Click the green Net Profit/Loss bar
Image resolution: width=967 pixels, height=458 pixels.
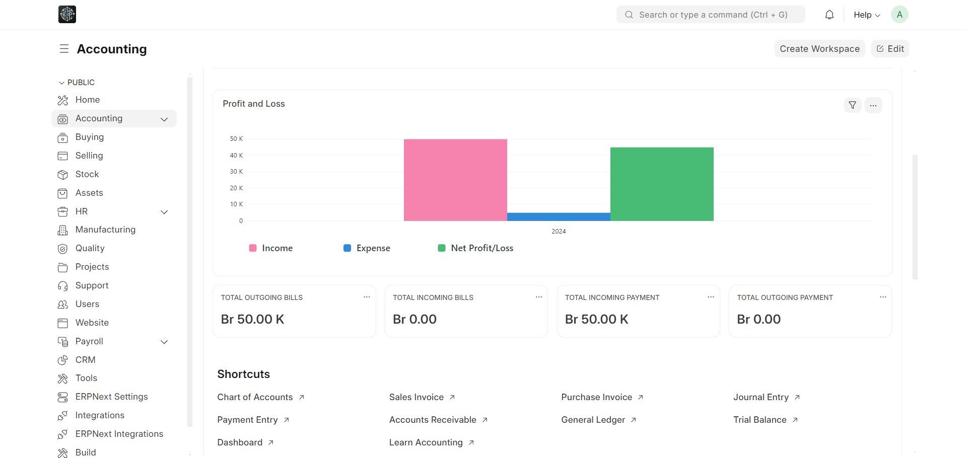pyautogui.click(x=662, y=184)
